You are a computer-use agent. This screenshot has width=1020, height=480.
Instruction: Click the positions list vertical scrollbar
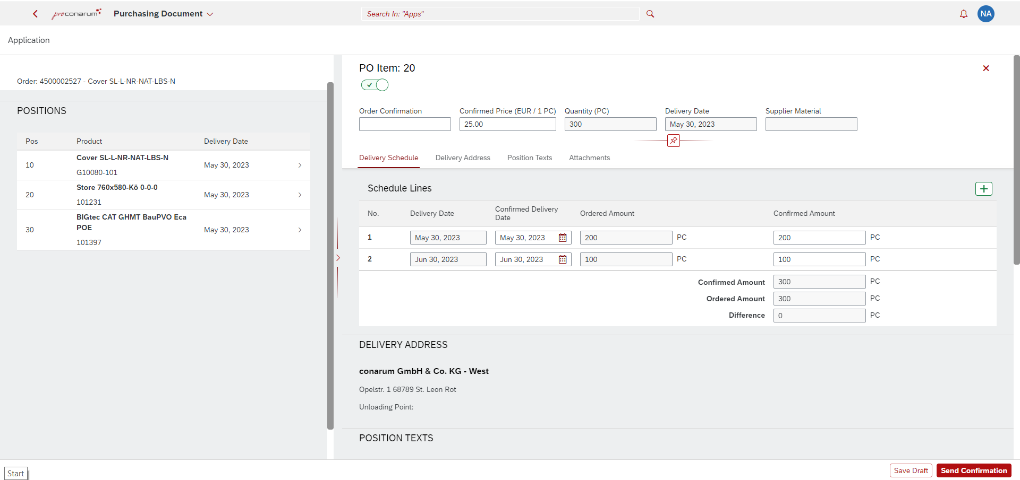[330, 255]
